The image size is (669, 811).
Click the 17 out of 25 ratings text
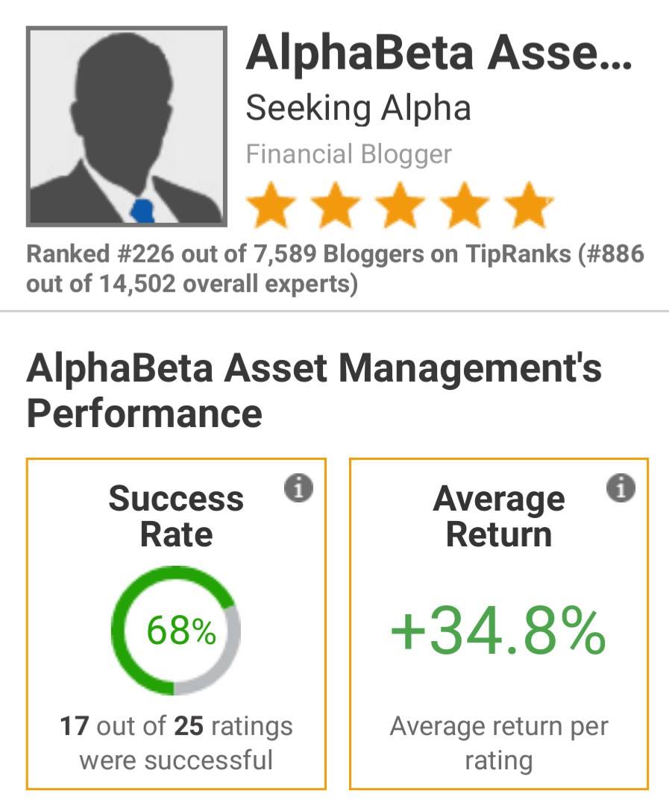[176, 742]
